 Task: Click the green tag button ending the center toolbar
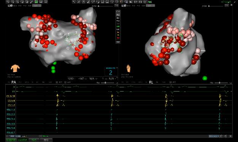tap(150, 2)
